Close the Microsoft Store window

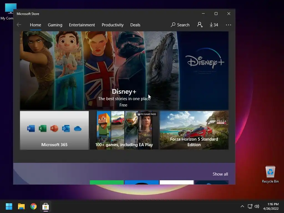[229, 14]
